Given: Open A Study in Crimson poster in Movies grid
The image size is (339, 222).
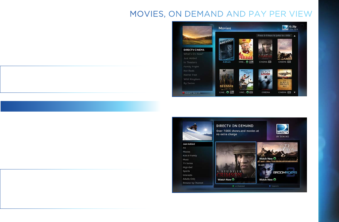Looking at the screenshot, I should (265, 49).
